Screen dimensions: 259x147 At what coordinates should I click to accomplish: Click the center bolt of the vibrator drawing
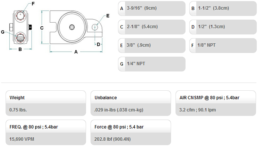[x=72, y=27]
